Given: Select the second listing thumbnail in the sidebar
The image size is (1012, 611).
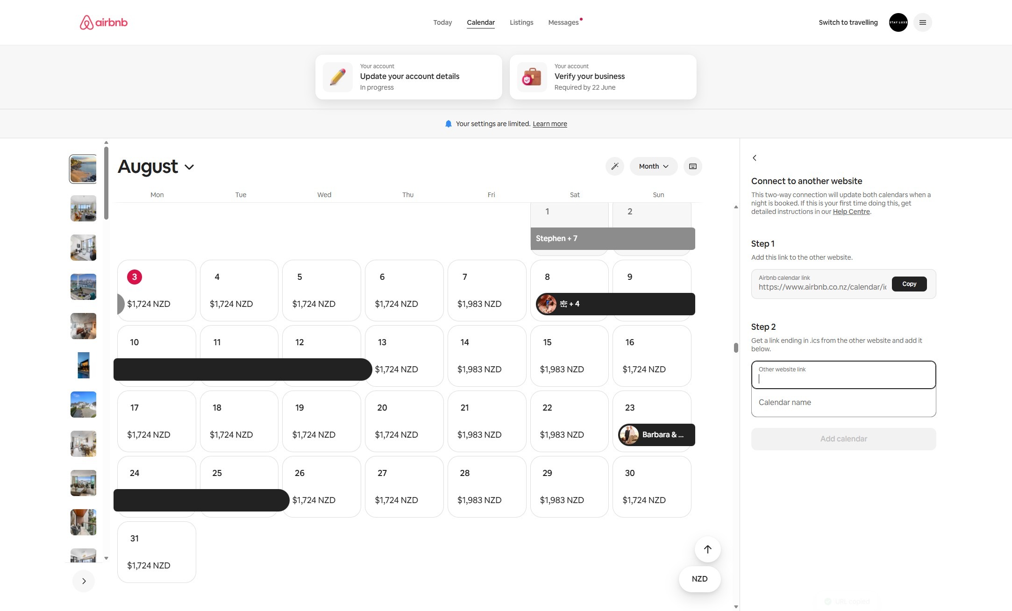Looking at the screenshot, I should (x=83, y=208).
